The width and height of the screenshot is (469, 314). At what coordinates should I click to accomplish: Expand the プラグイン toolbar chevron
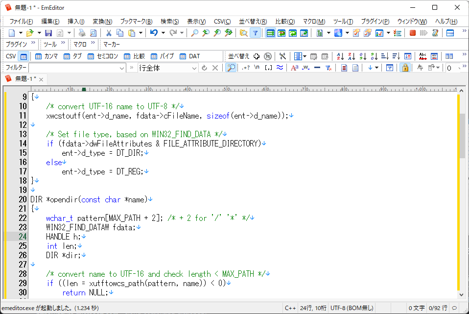[33, 43]
